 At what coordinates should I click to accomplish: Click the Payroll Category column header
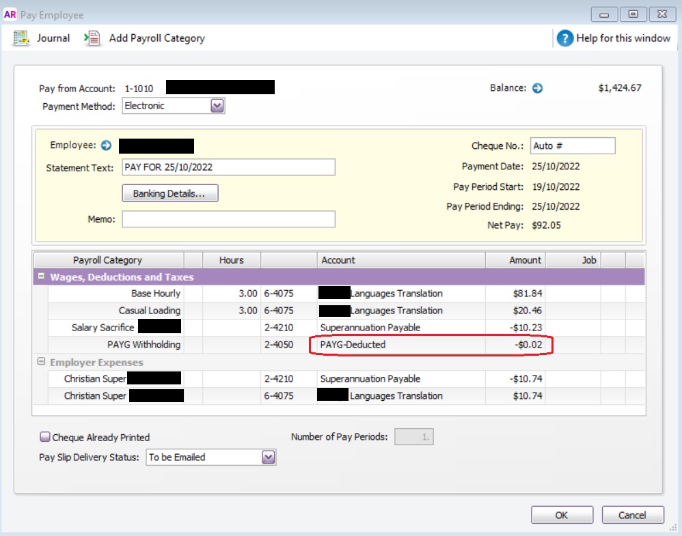(108, 260)
